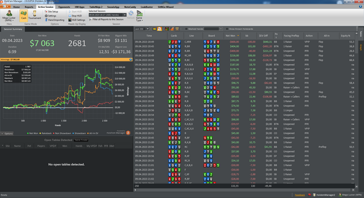Image resolution: width=364 pixels, height=198 pixels.
Task: Open the TableNinja 2 tab
Action: click(96, 7)
